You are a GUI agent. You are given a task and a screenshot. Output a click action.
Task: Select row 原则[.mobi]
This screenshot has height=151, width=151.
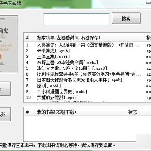coord(88,86)
